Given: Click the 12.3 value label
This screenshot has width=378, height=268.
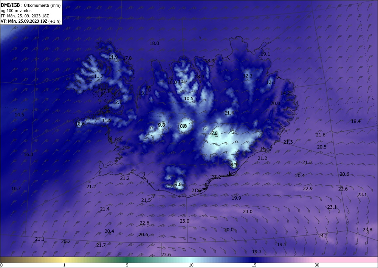Looking at the screenshot, I should (x=248, y=76).
